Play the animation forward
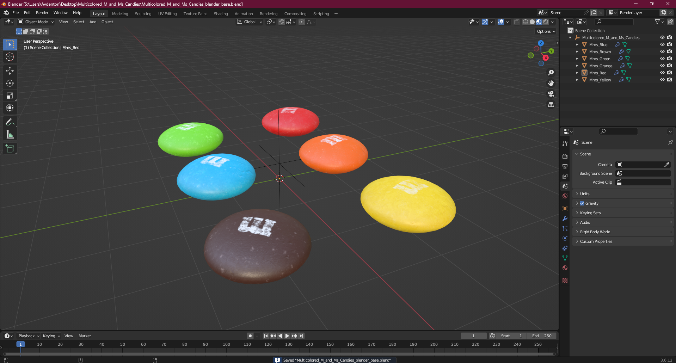This screenshot has width=676, height=363. coord(287,336)
